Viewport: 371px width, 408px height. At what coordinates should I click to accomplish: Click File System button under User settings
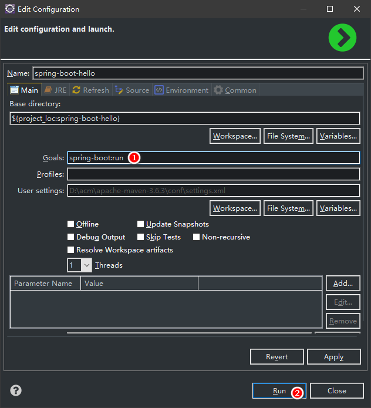[288, 208]
